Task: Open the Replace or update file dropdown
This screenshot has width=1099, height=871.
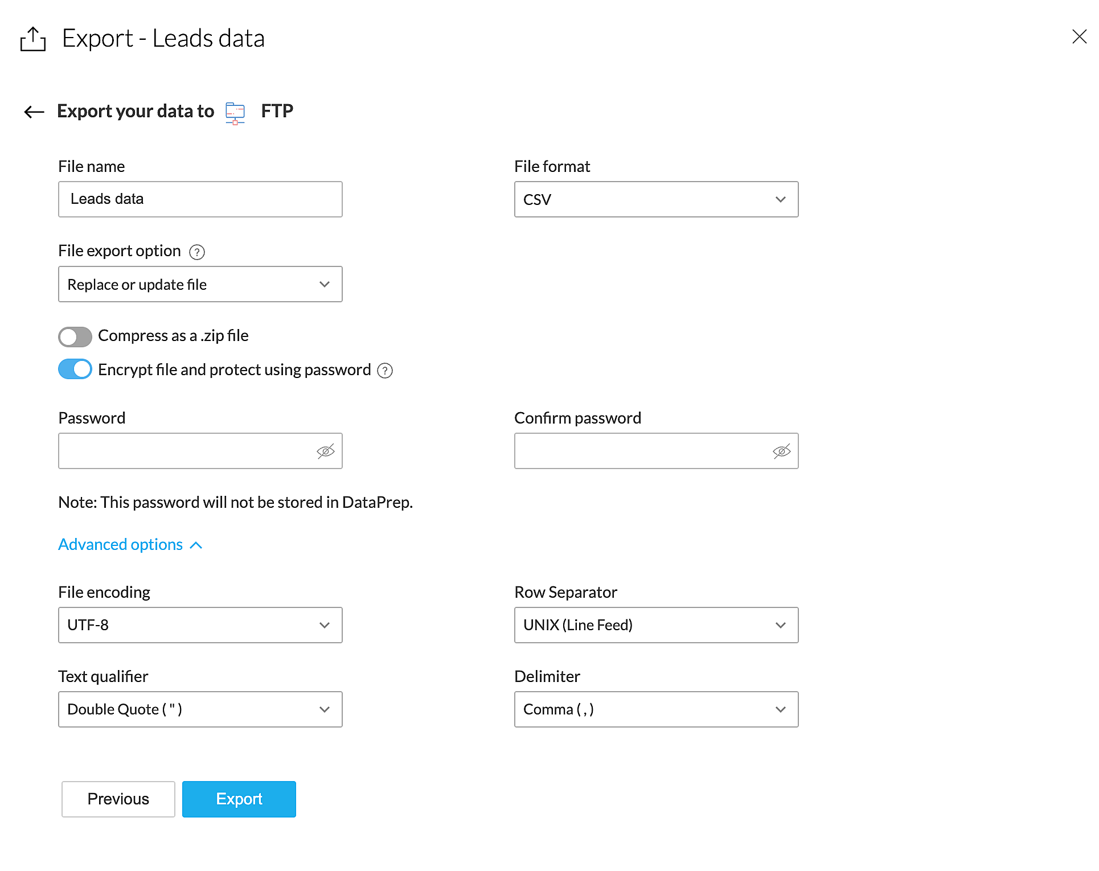Action: 200,285
